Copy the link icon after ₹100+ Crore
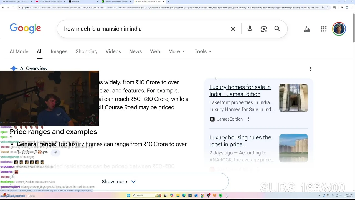Screen dimensions: 355x200 tap(55, 153)
